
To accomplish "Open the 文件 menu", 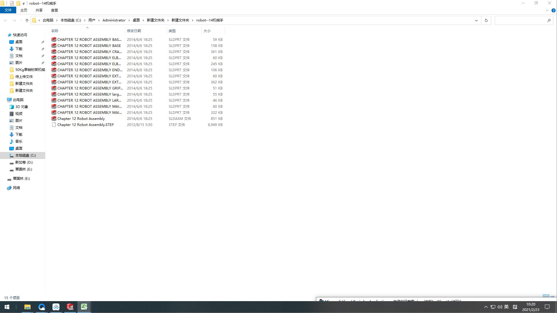I will point(8,10).
